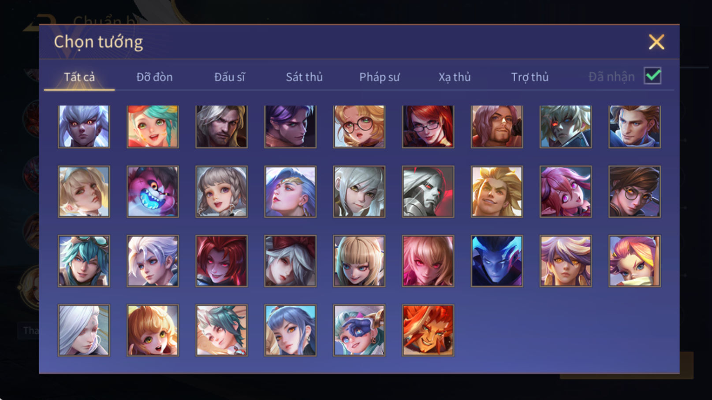Close the Chọn tướng dialog
Image resolution: width=712 pixels, height=400 pixels.
click(656, 42)
